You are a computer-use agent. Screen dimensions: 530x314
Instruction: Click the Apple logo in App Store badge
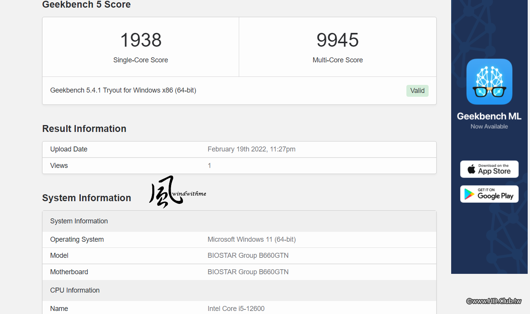pos(471,169)
